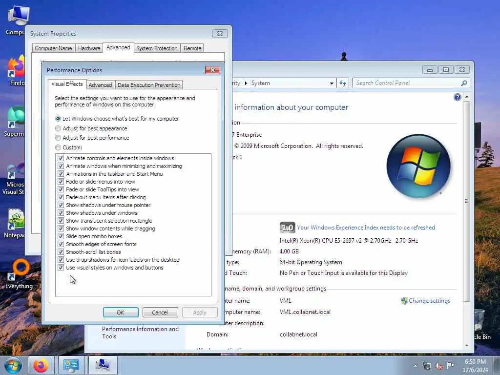The image size is (500, 375).
Task: Open the Notepad++ desktop shortcut
Action: click(x=15, y=223)
